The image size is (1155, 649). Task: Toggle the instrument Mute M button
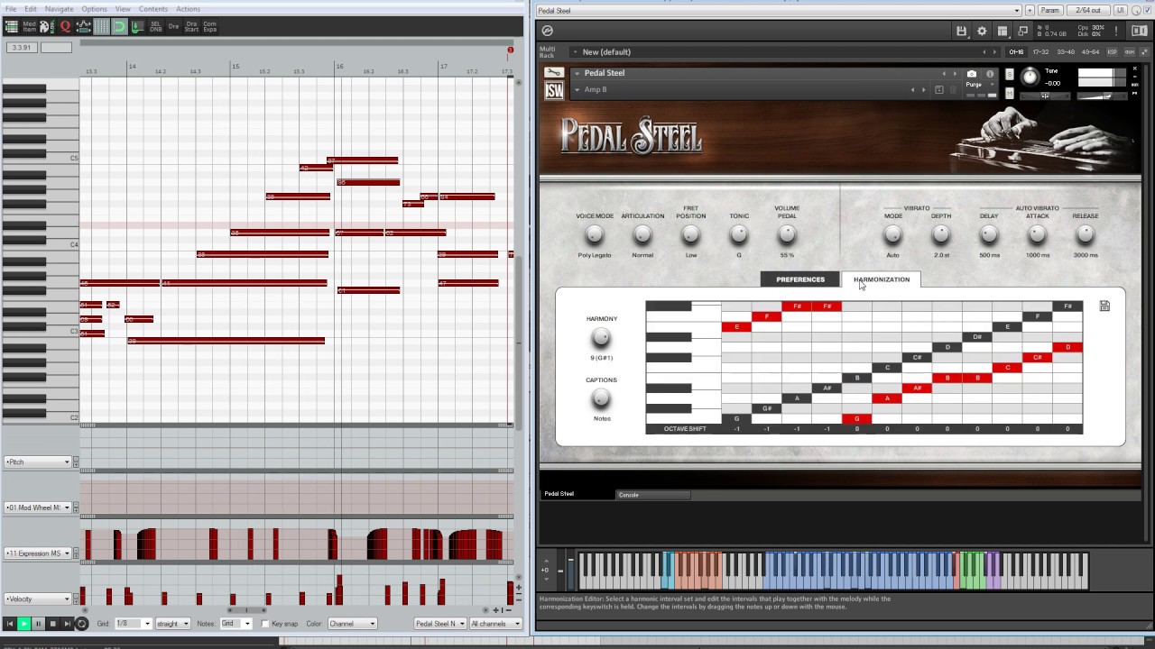(x=1010, y=93)
